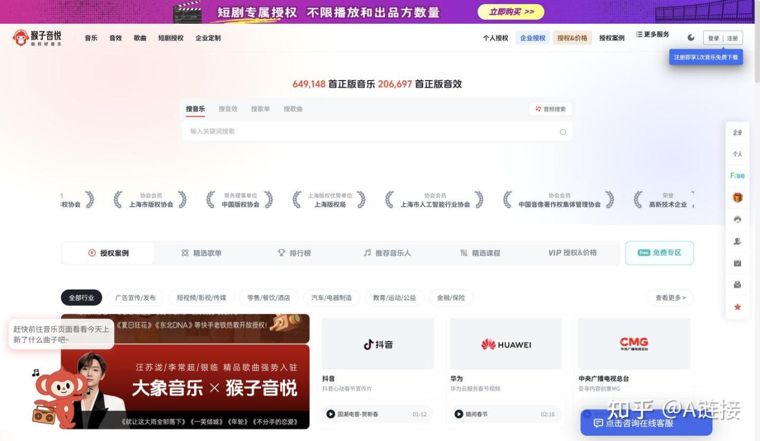Switch to the 授权案例 section tab
This screenshot has height=441, width=760.
click(109, 253)
